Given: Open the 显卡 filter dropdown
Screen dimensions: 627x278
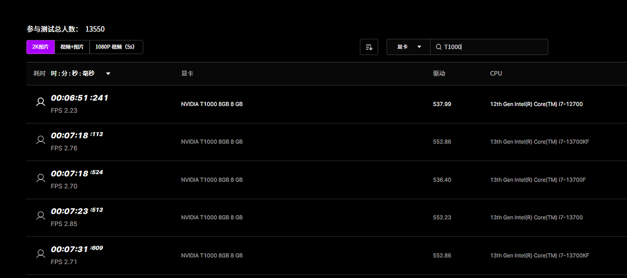Looking at the screenshot, I should coord(408,47).
